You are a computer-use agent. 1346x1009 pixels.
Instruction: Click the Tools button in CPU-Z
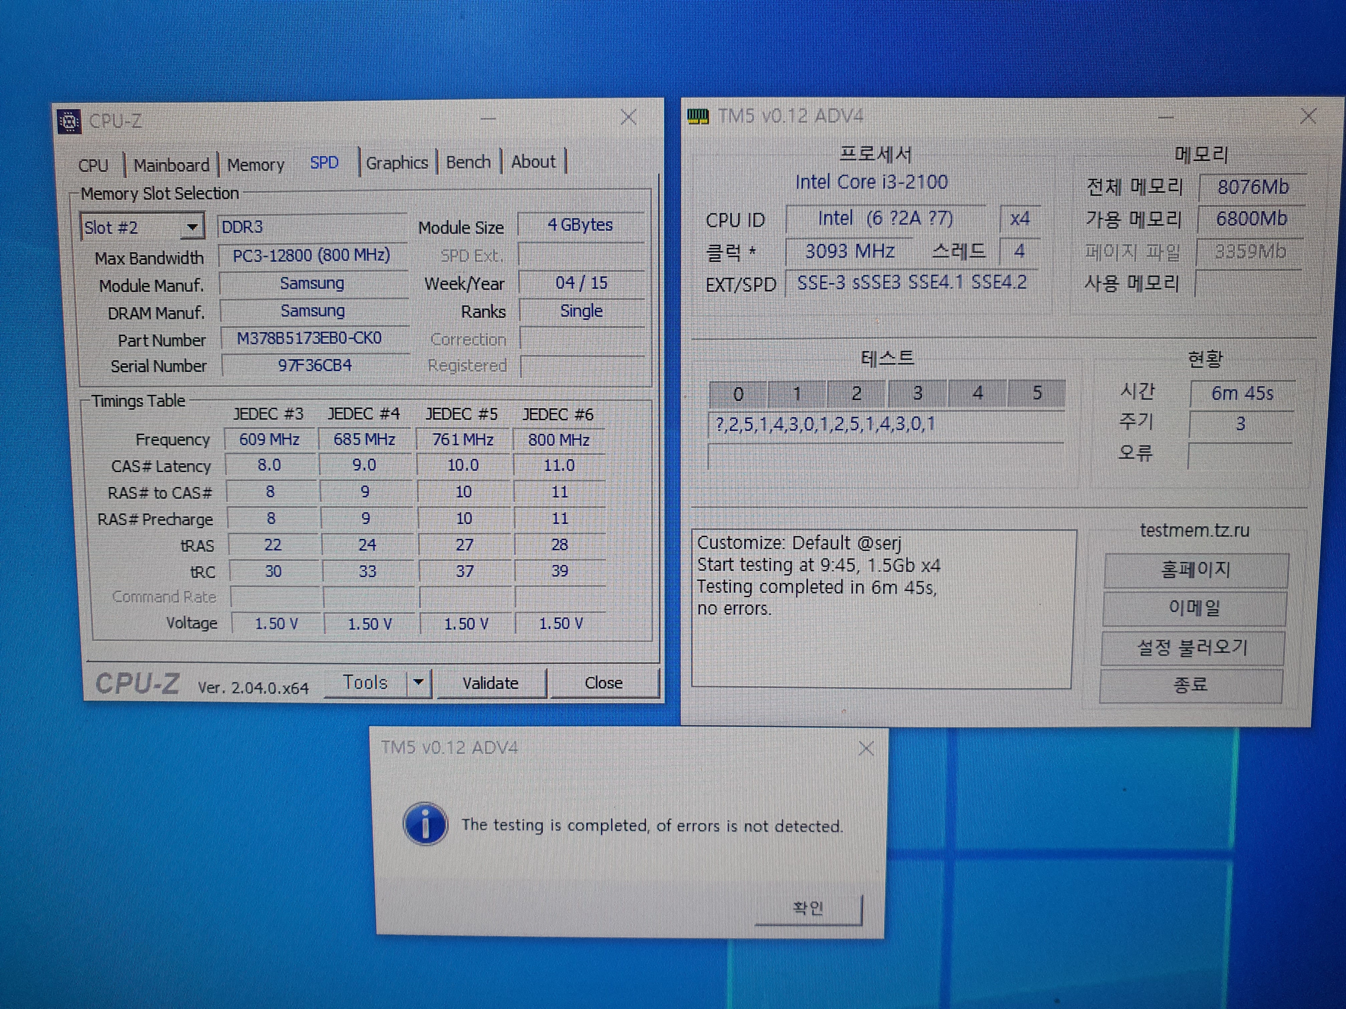(365, 682)
